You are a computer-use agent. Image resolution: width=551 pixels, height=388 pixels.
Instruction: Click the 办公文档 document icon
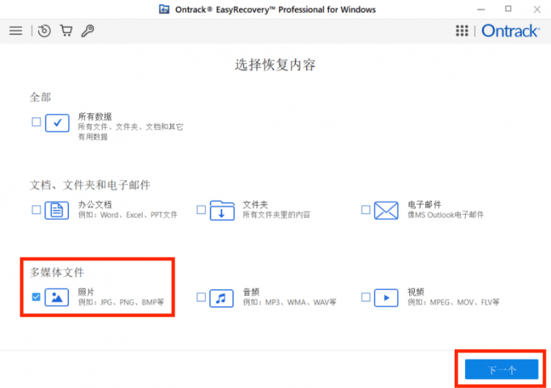[x=58, y=210]
